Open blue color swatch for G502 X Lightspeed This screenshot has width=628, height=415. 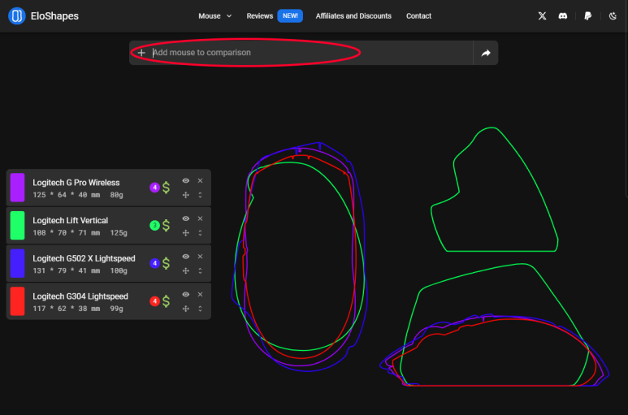(17, 263)
